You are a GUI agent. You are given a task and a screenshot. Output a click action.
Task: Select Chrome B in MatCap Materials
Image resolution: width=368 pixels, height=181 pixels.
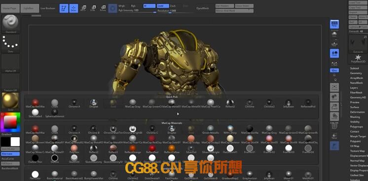tap(94, 129)
